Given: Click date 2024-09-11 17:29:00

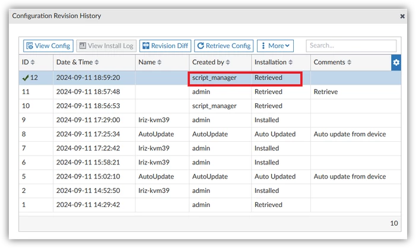Looking at the screenshot, I should (x=88, y=120).
